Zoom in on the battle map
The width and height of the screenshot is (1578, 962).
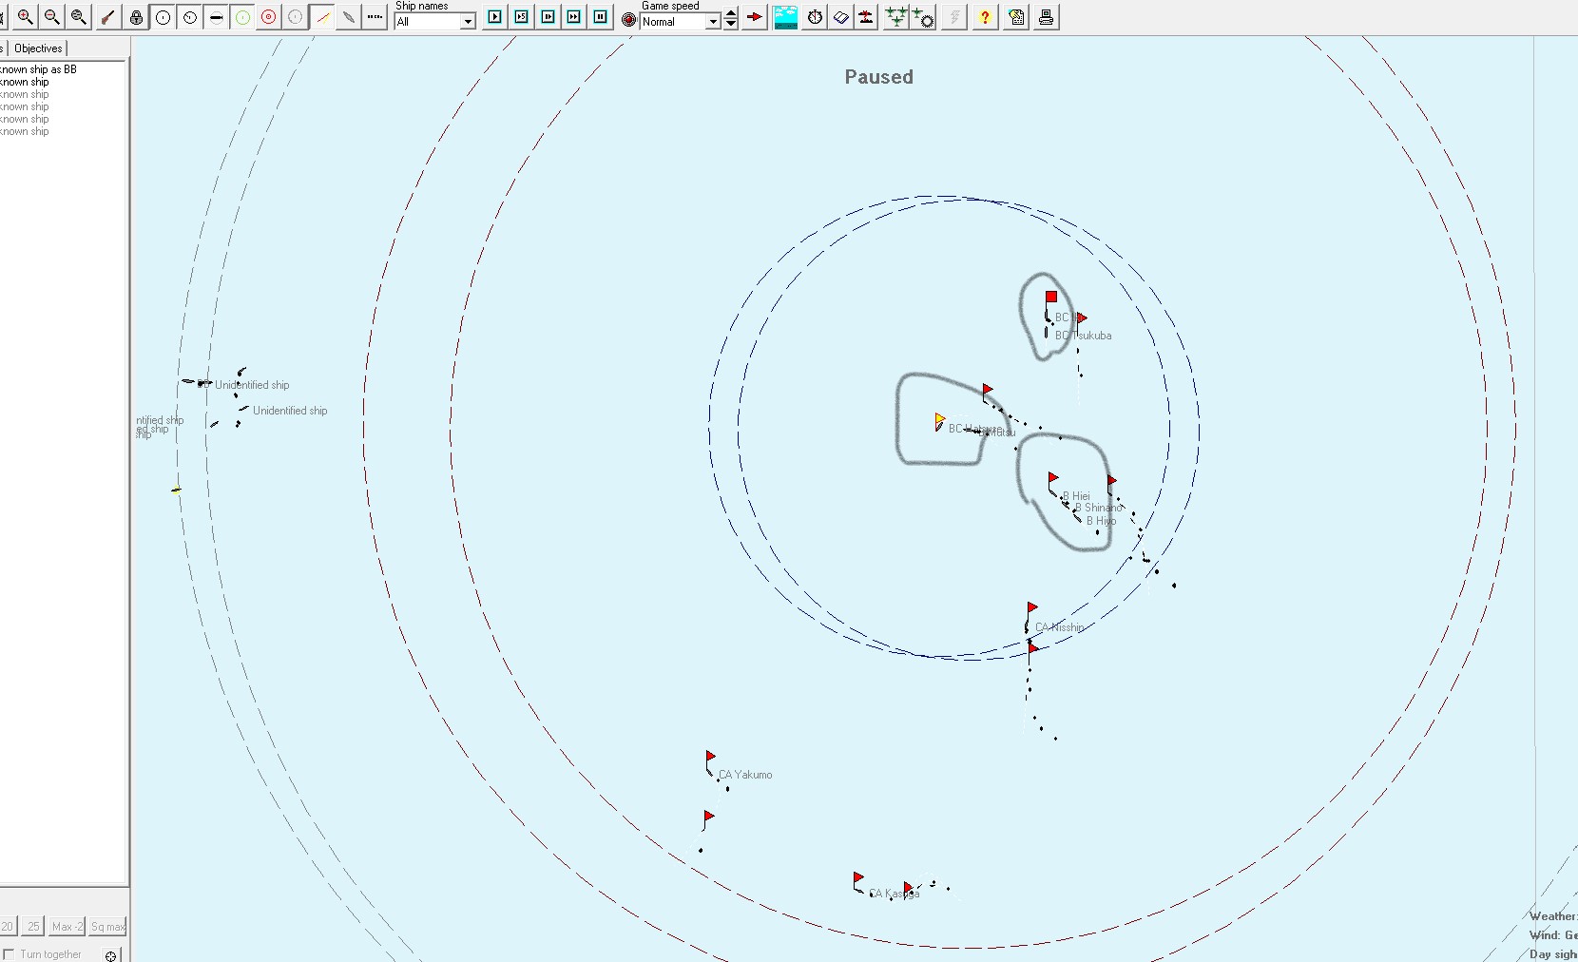pyautogui.click(x=26, y=17)
